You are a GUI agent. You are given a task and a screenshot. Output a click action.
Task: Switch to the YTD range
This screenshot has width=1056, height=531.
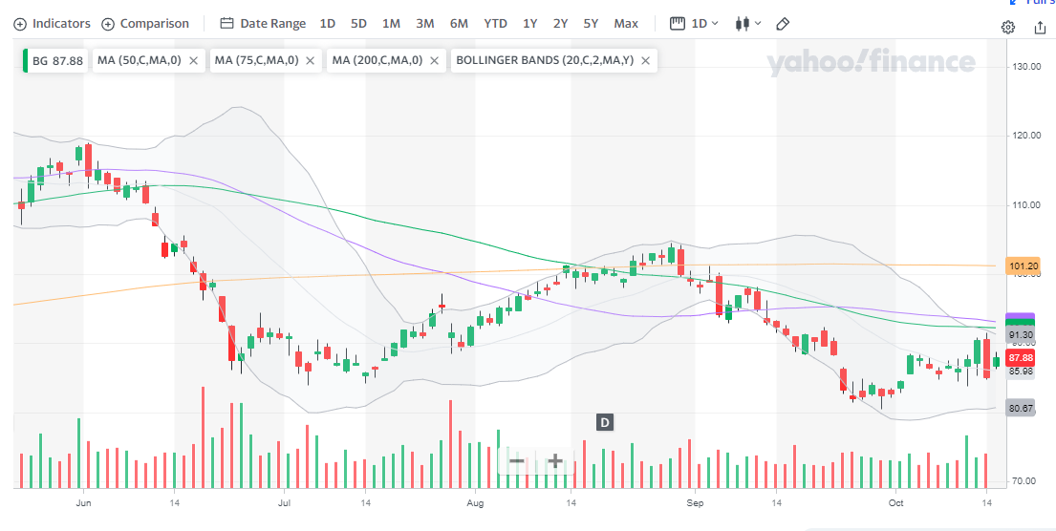pos(495,23)
